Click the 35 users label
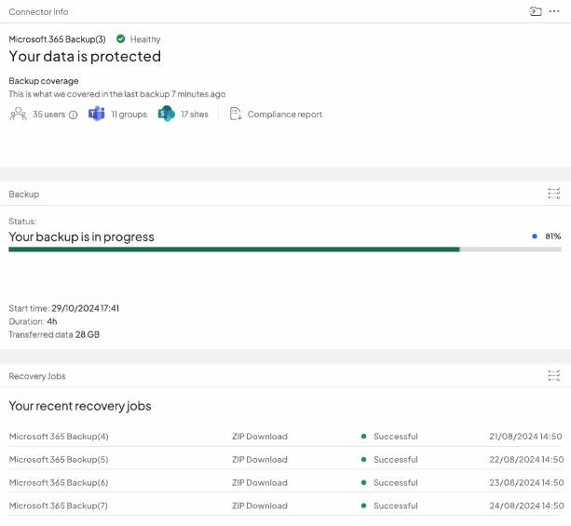Image resolution: width=571 pixels, height=526 pixels. 48,115
